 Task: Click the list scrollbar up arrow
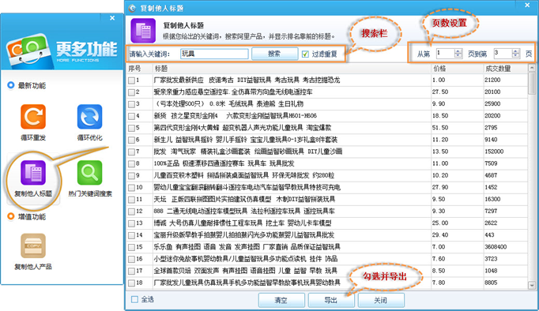(532, 68)
